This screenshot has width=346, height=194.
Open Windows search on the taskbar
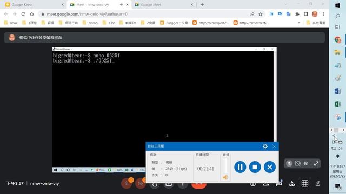[x=337, y=16]
